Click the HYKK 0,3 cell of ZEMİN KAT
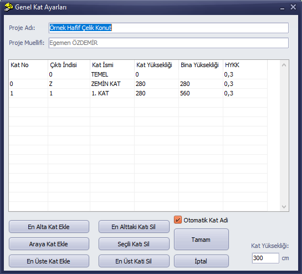This screenshot has height=274, width=302. point(245,84)
